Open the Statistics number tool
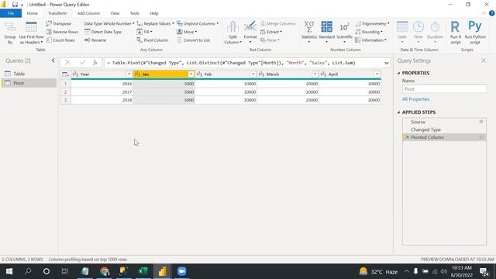 pos(308,32)
